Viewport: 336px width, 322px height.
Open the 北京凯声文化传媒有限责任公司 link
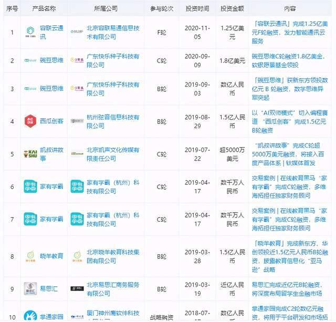113,154
